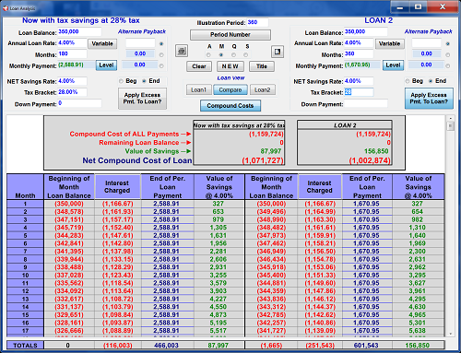Click the printer icon button

(x=182, y=51)
